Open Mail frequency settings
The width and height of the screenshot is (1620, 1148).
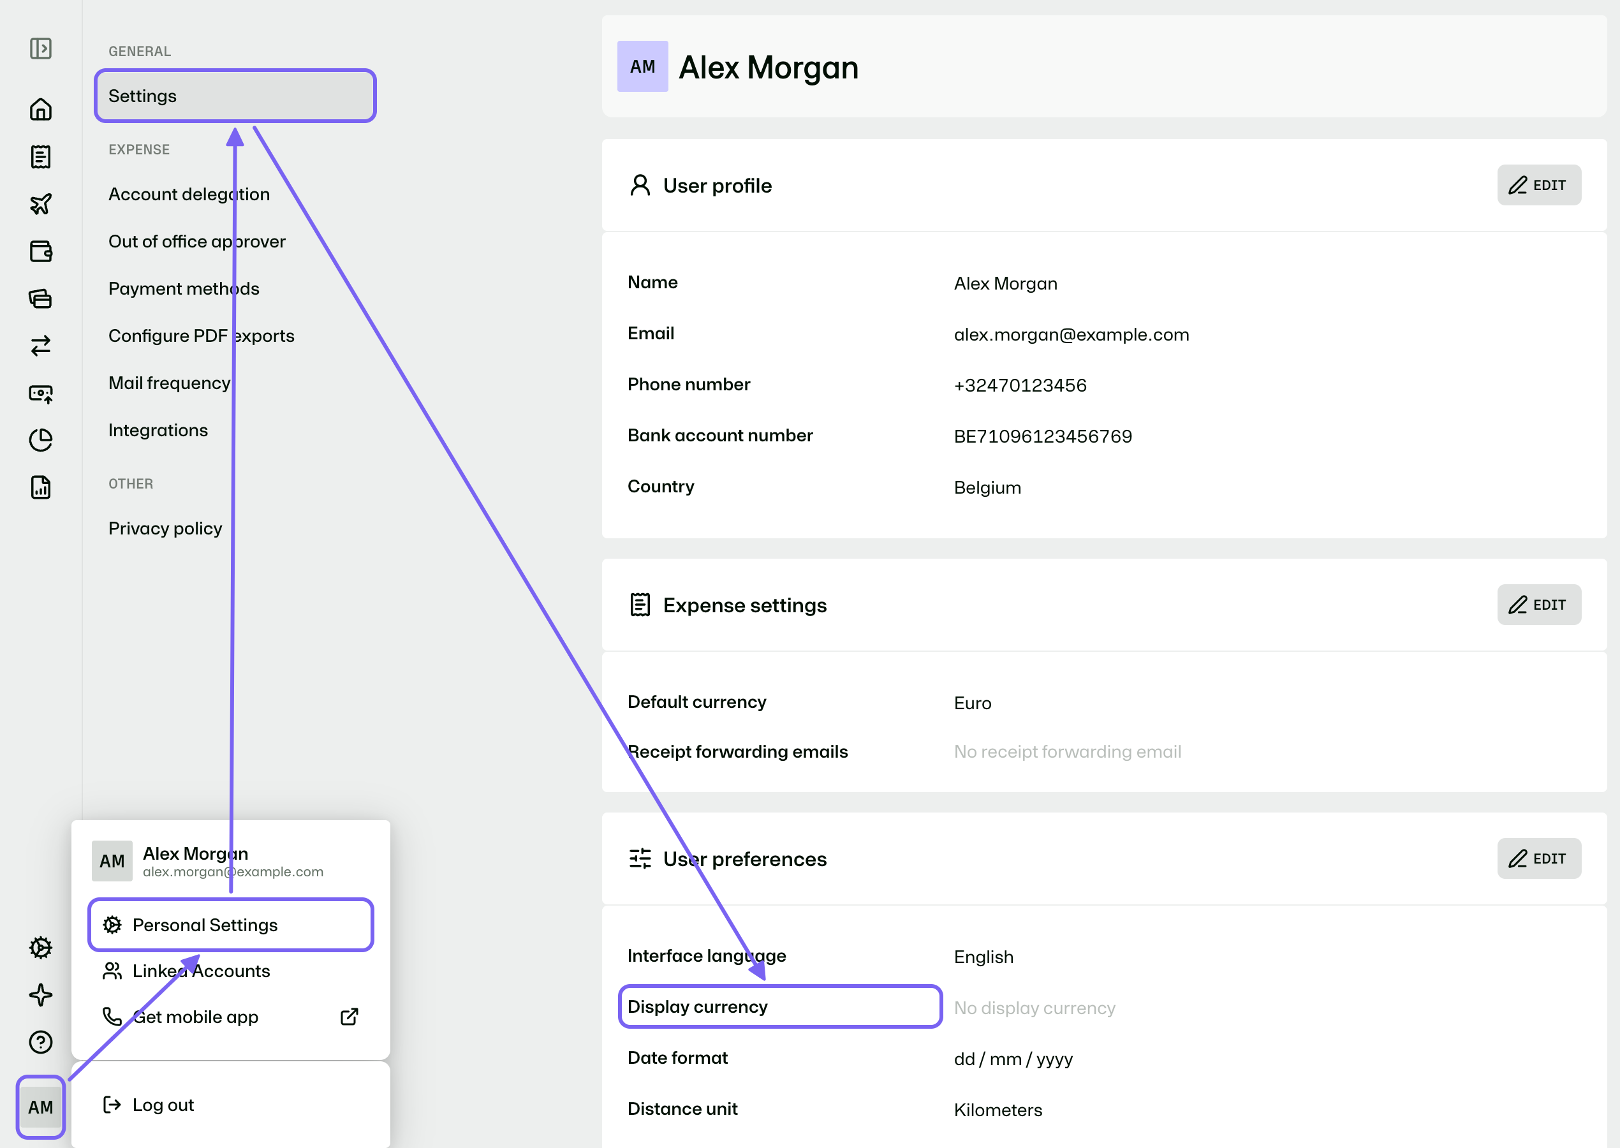click(x=169, y=383)
